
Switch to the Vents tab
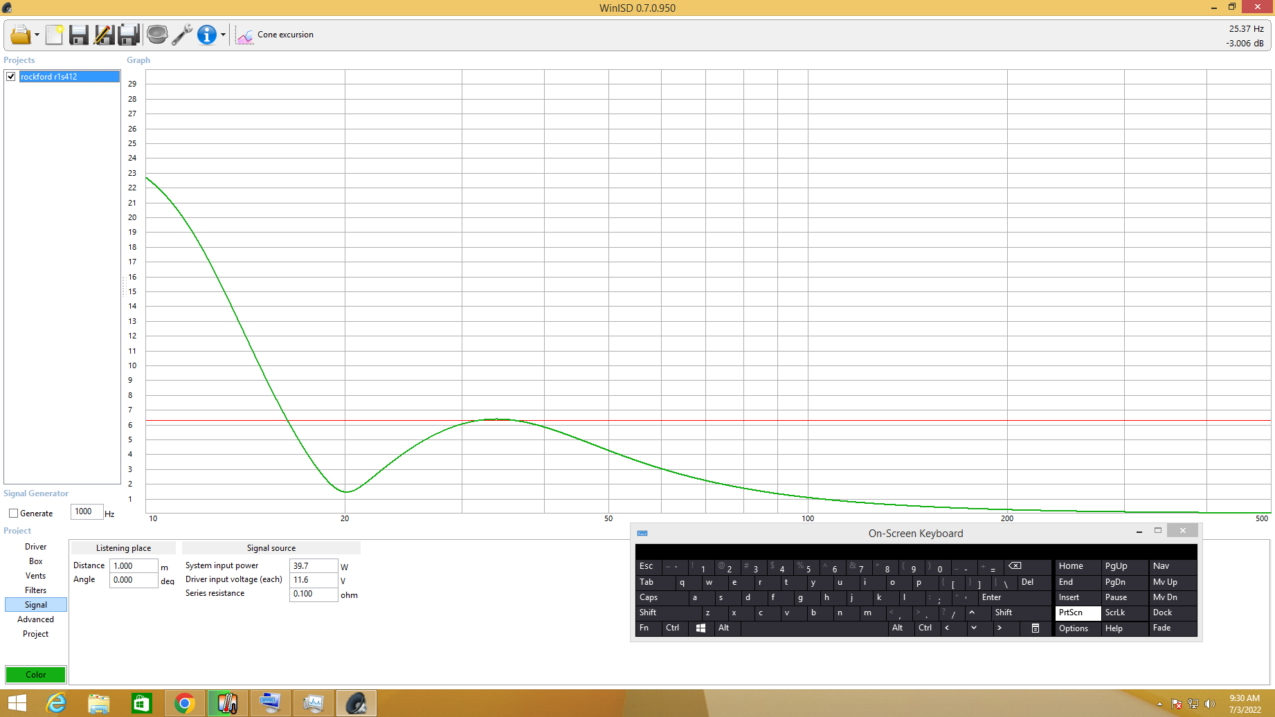click(36, 576)
